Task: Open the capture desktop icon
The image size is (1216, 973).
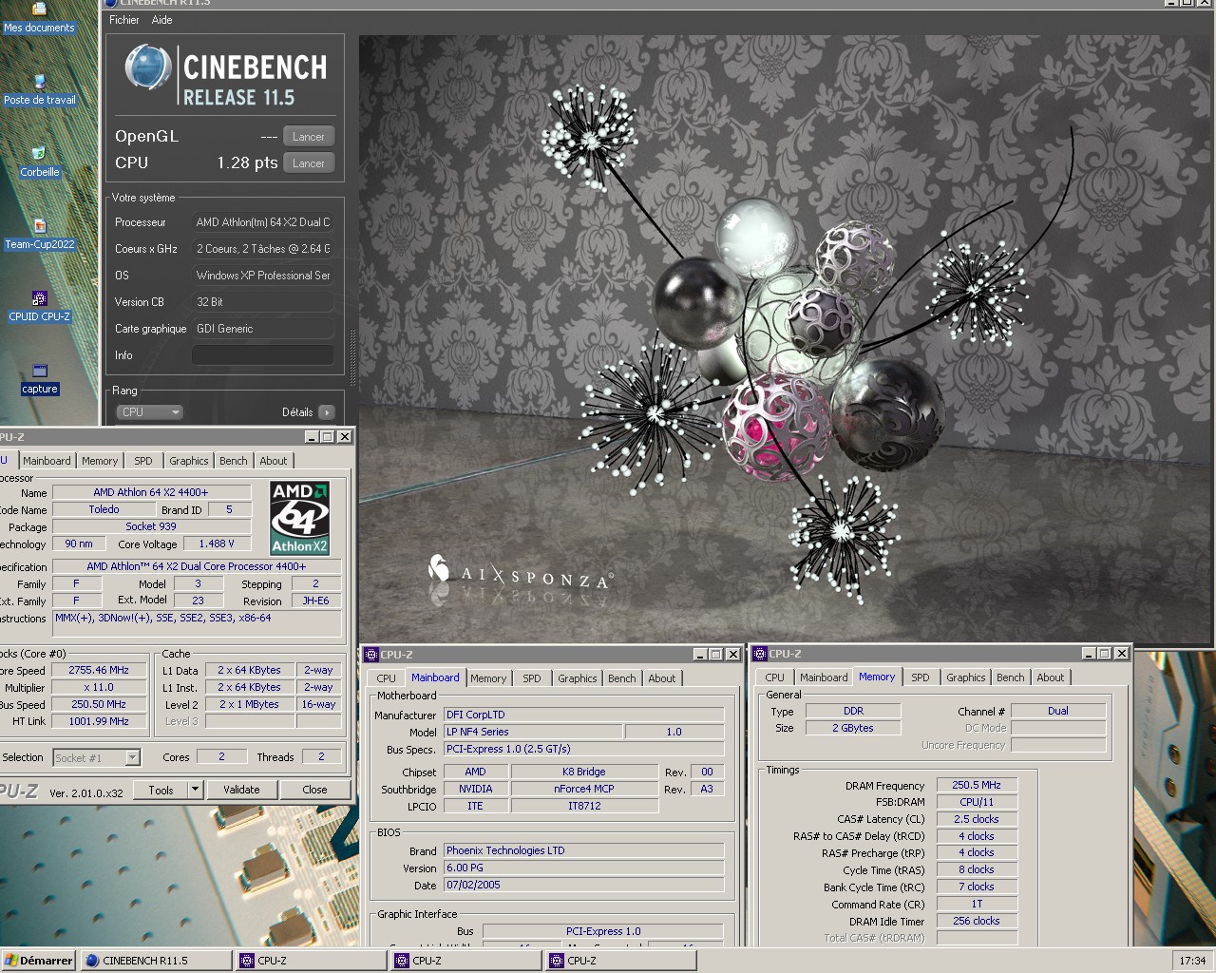Action: point(39,380)
